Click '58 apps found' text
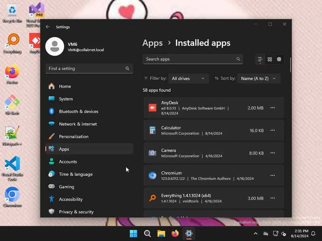This screenshot has width=322, height=241. (157, 90)
